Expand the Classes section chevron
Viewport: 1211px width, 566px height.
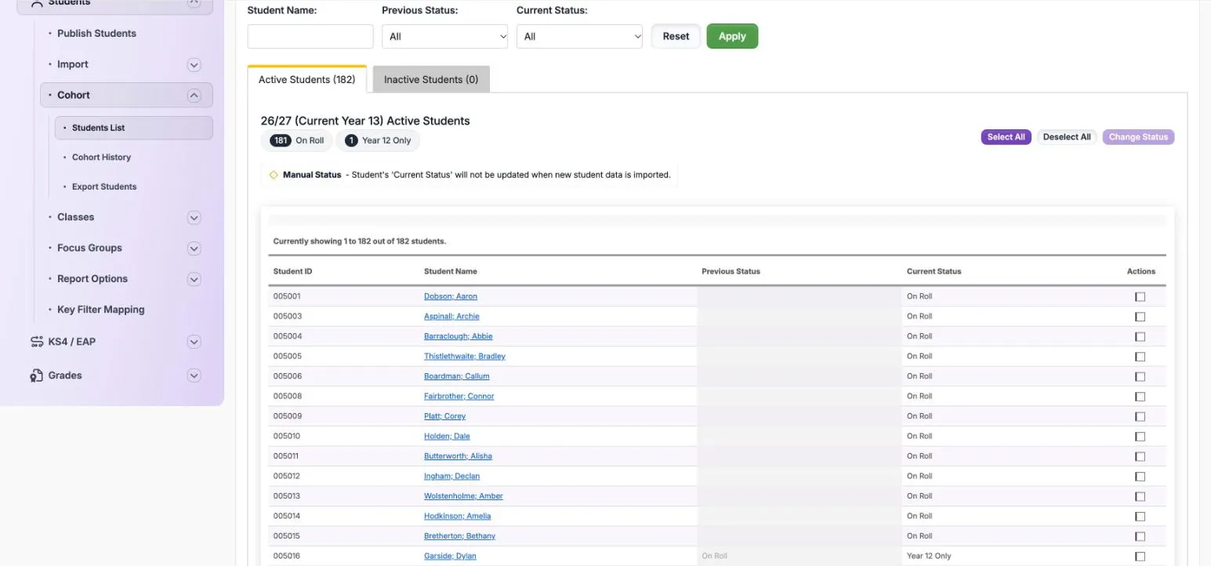click(194, 218)
